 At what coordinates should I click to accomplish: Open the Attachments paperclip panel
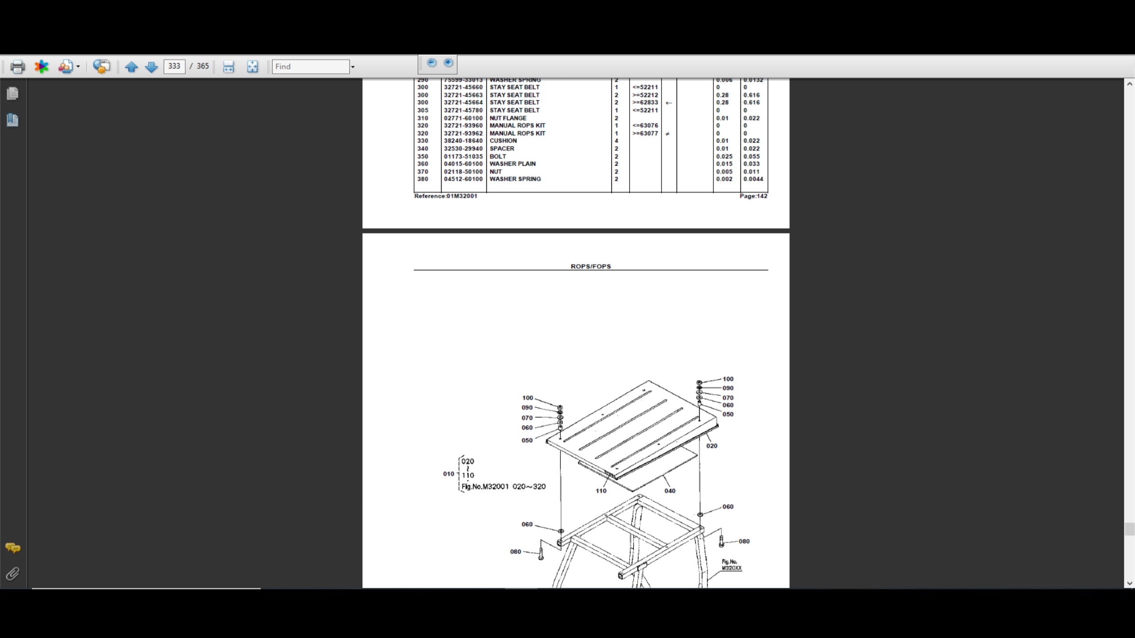[12, 574]
